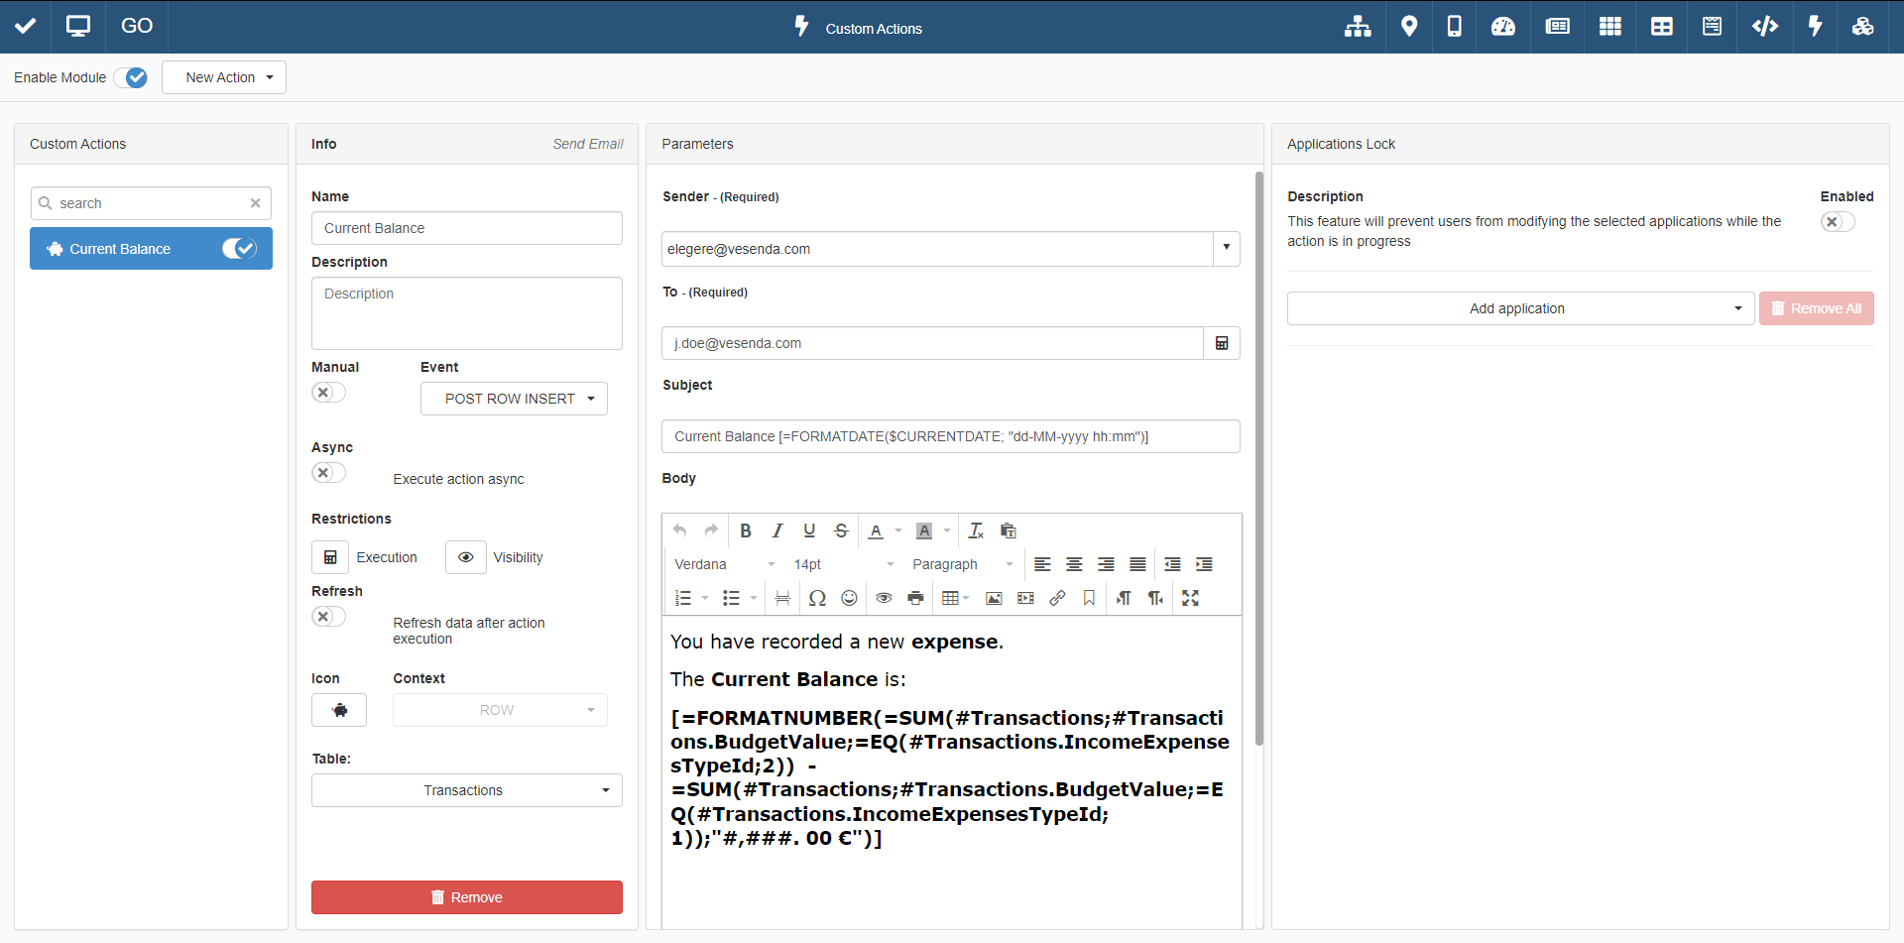The width and height of the screenshot is (1904, 943).
Task: Open the emoticons picker in editor
Action: click(849, 598)
